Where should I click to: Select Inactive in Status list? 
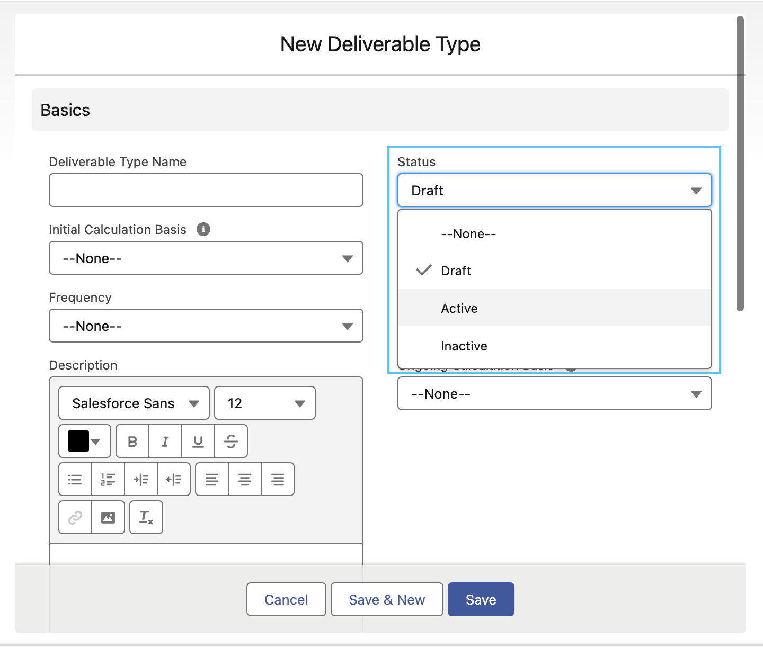click(555, 345)
